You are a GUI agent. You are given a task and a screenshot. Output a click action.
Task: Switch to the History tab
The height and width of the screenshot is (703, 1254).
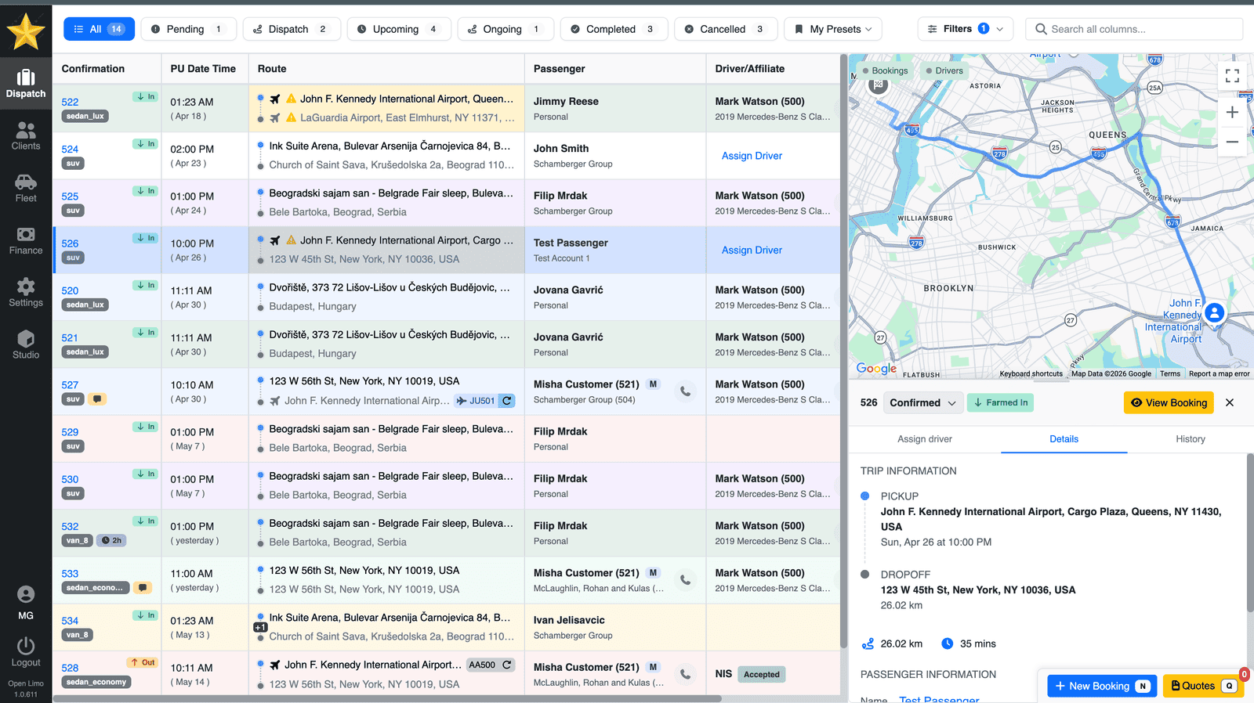(x=1190, y=439)
